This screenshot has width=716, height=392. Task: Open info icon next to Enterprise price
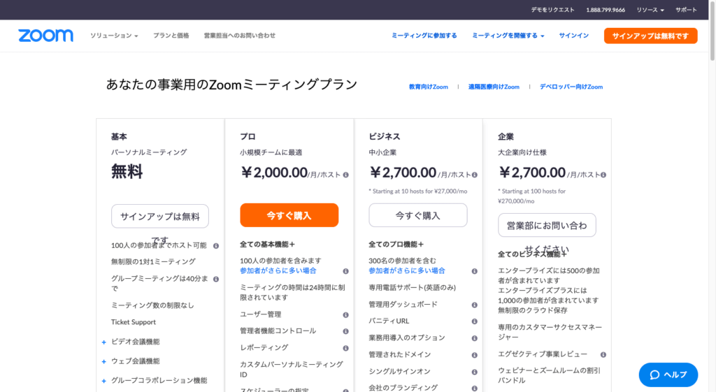(x=603, y=175)
